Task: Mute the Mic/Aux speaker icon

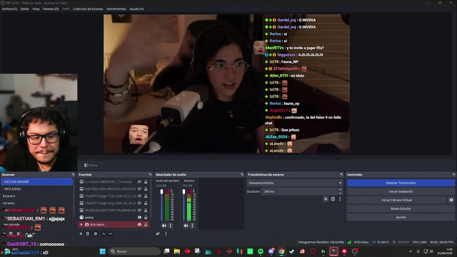Action: pos(186,226)
